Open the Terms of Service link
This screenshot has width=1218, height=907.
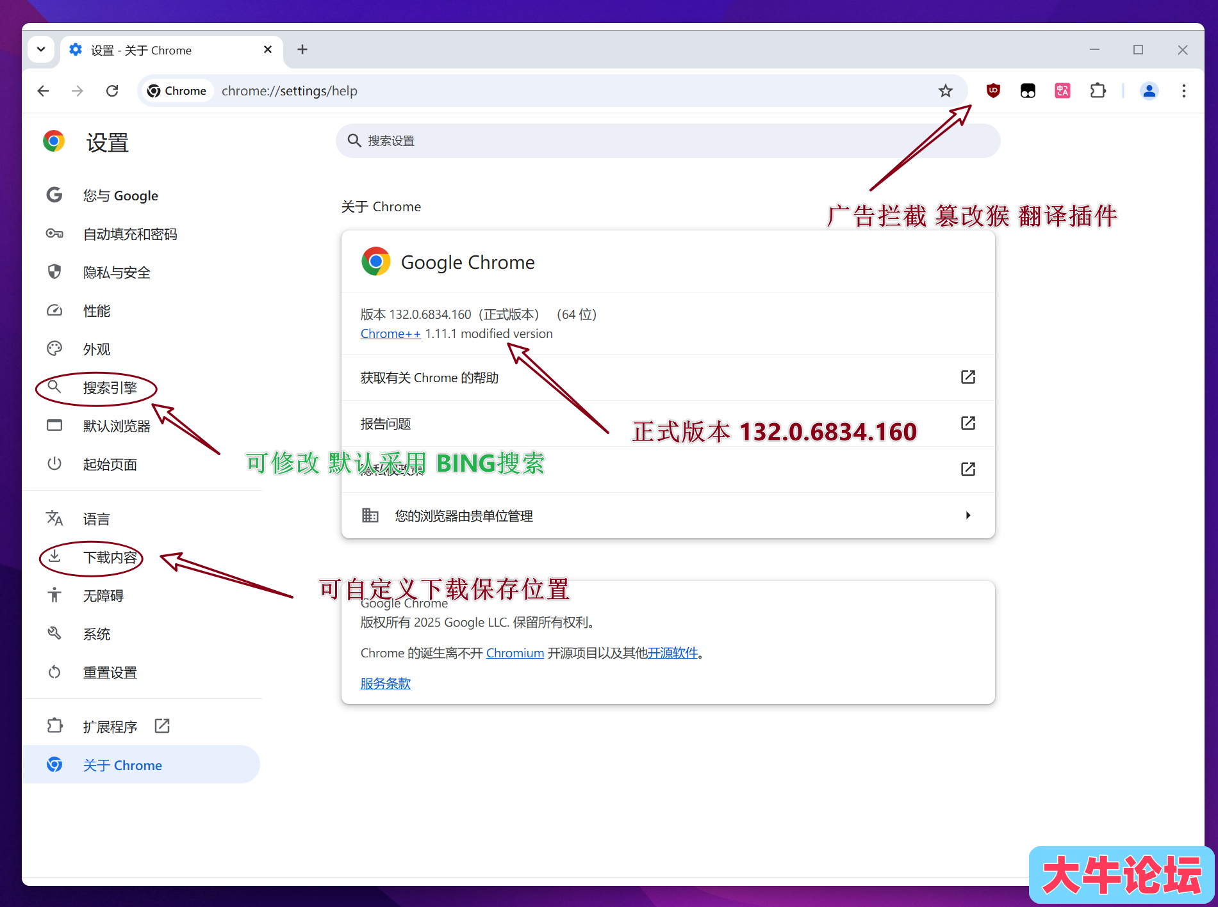tap(386, 684)
